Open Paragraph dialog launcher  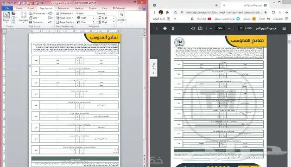pyautogui.click(x=114, y=26)
